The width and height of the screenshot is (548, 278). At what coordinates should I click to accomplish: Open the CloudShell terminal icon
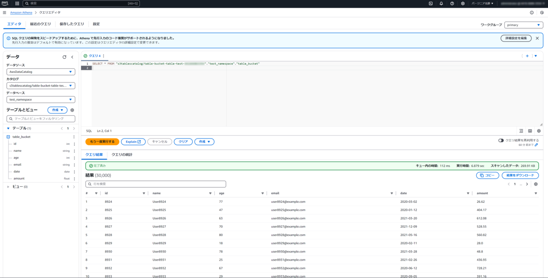point(431,3)
